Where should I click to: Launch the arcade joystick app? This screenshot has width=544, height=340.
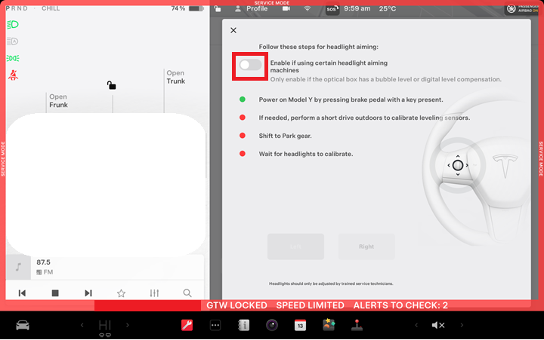(356, 325)
